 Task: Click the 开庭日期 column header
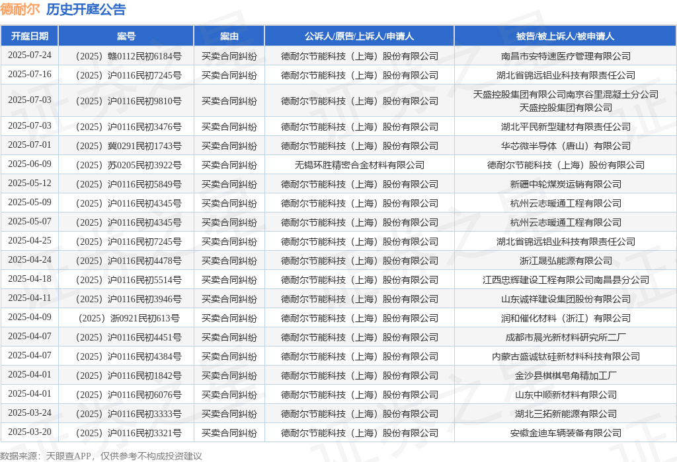point(29,36)
